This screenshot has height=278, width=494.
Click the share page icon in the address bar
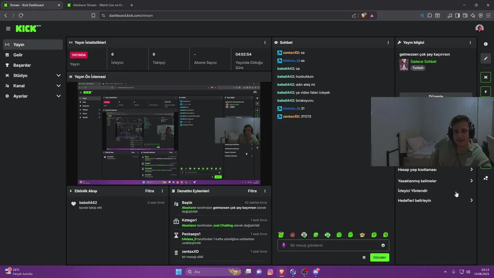[354, 15]
